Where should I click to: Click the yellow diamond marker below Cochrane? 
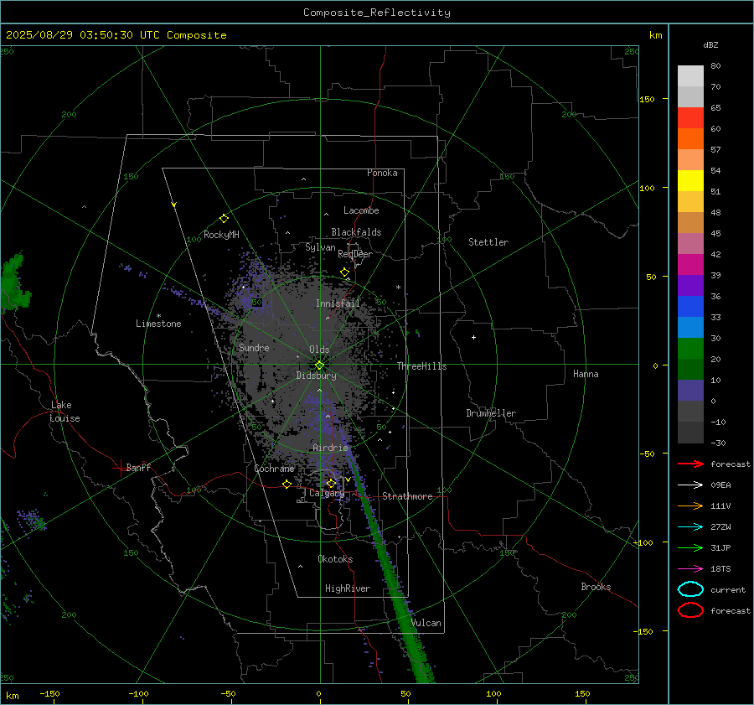pos(287,484)
